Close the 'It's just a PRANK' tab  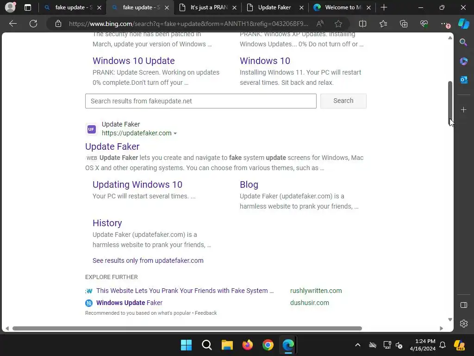click(x=234, y=8)
